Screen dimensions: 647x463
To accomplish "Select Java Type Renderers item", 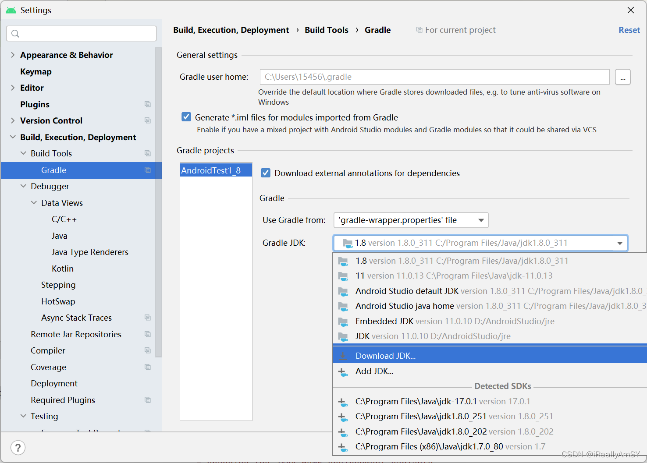I will tap(90, 252).
